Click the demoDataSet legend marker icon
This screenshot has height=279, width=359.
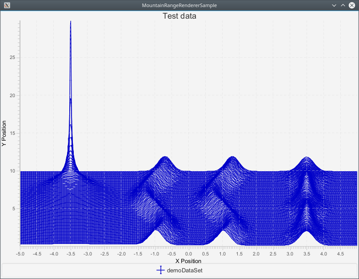point(160,270)
